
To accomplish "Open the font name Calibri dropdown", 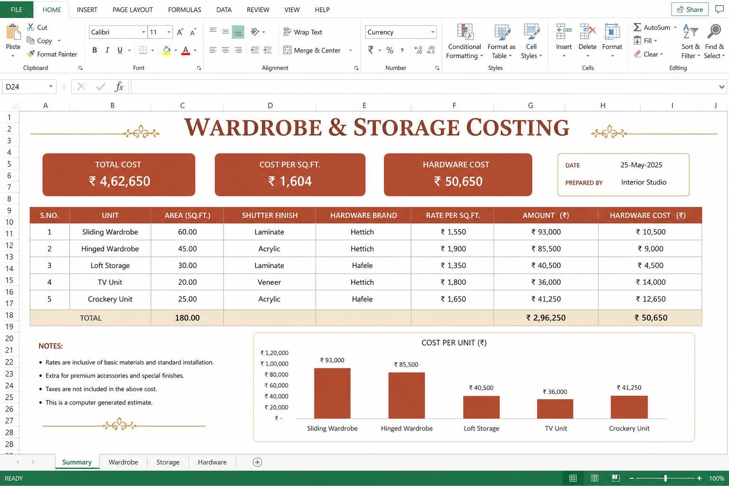I will pyautogui.click(x=143, y=32).
